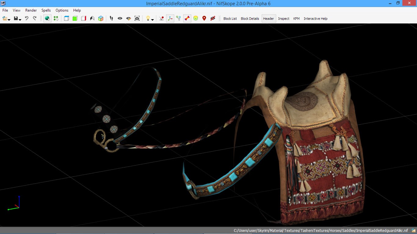Screen dimensions: 417x234
Task: Open the lightbulb lighting dropdown
Action: point(152,20)
